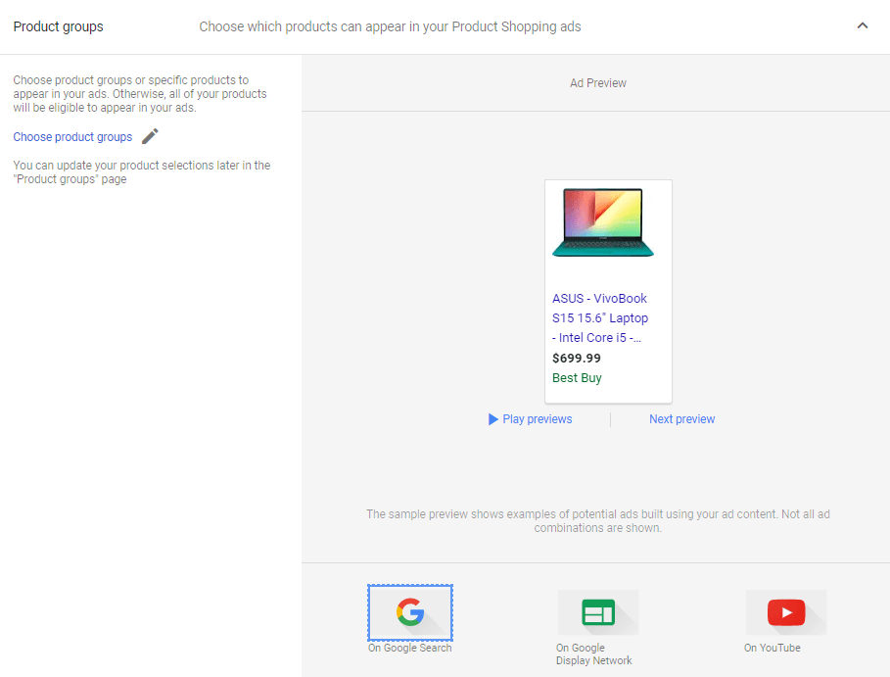
Task: Go to the Next preview
Action: coord(681,419)
